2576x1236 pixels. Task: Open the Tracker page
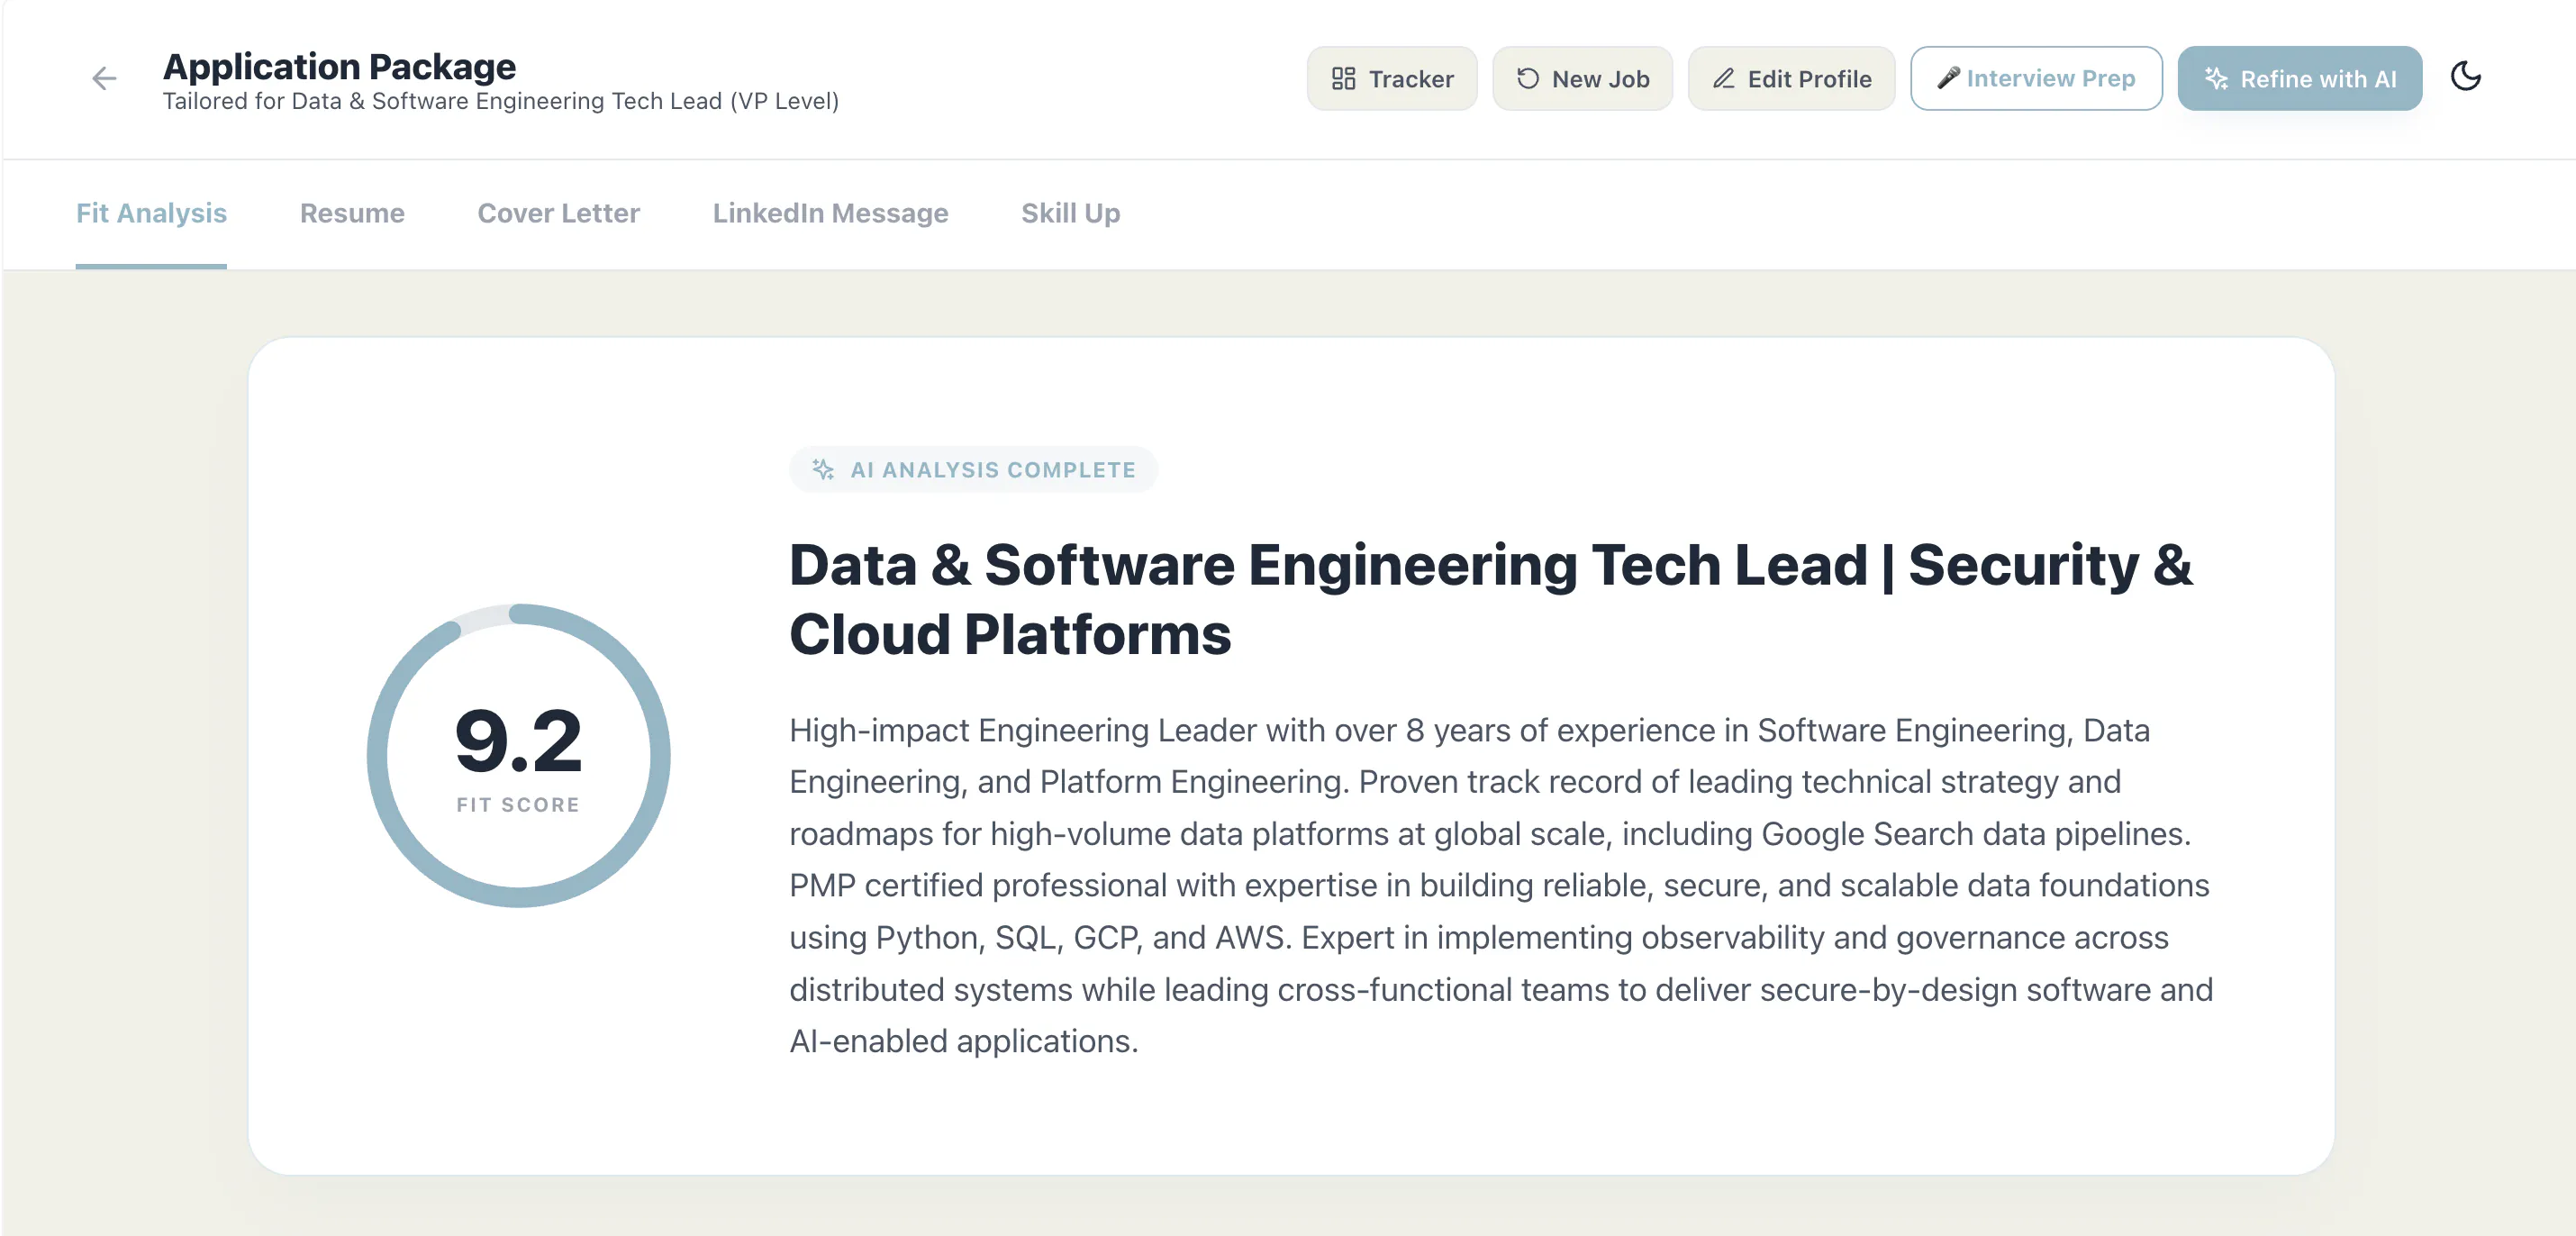pos(1391,78)
